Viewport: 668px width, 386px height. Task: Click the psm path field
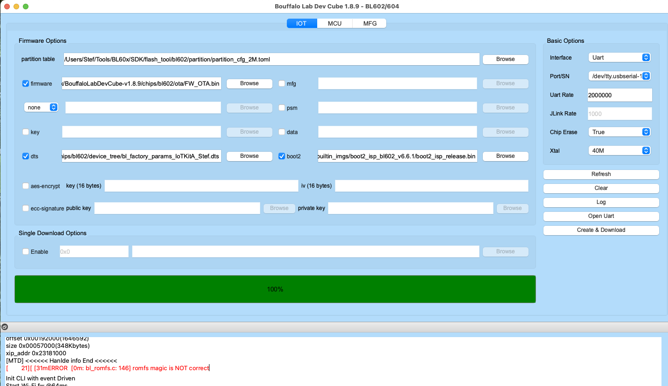click(397, 108)
